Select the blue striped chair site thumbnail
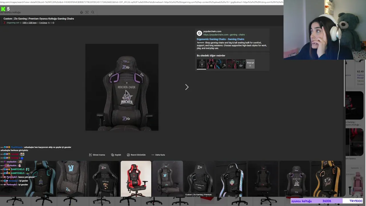The height and width of the screenshot is (206, 366). pos(221,64)
